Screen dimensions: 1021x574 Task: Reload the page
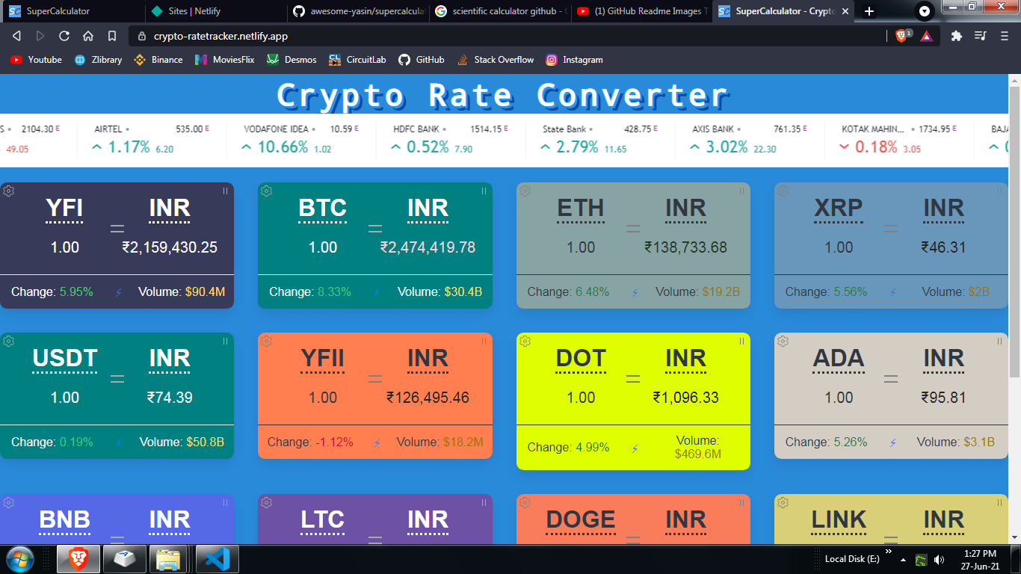(64, 36)
